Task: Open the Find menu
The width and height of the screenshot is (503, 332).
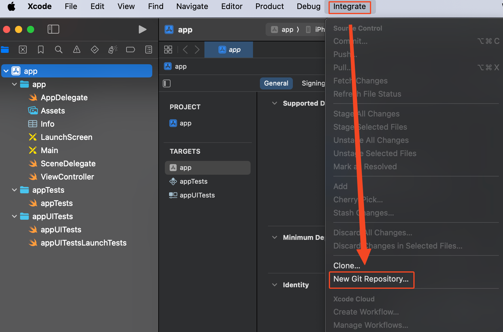Action: tap(156, 6)
